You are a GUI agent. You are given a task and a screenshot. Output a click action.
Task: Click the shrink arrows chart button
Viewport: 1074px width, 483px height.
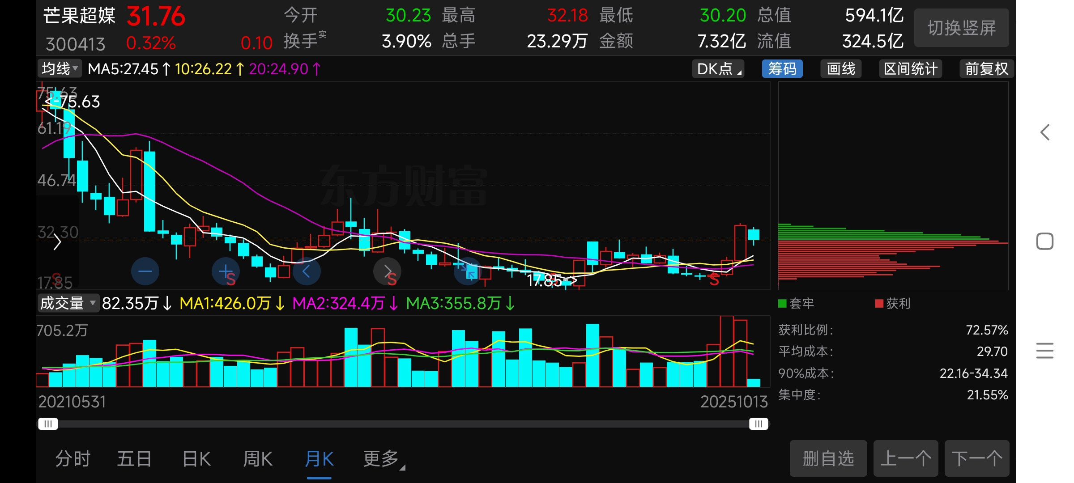468,271
